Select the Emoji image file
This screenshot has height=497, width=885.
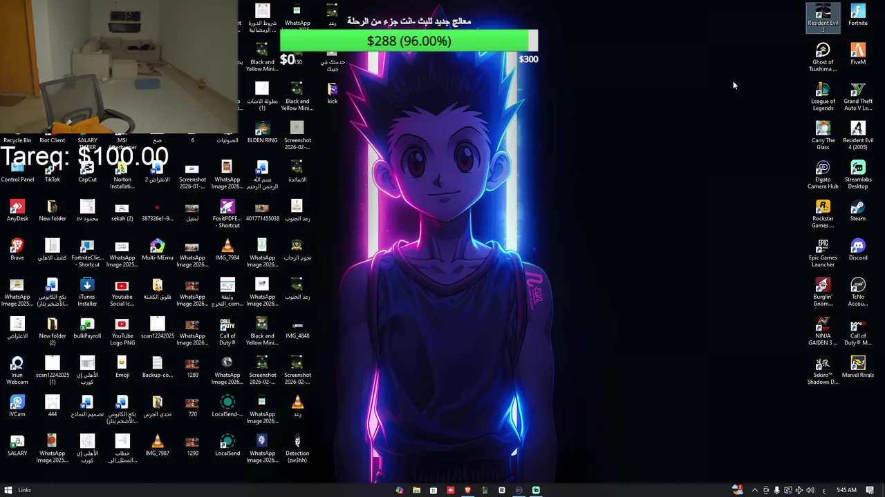(x=122, y=367)
